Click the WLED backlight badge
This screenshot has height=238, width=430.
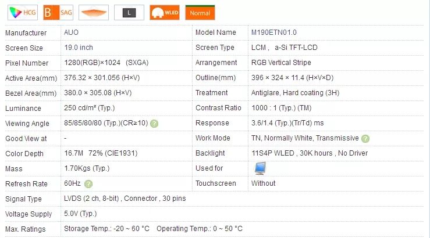(x=165, y=12)
